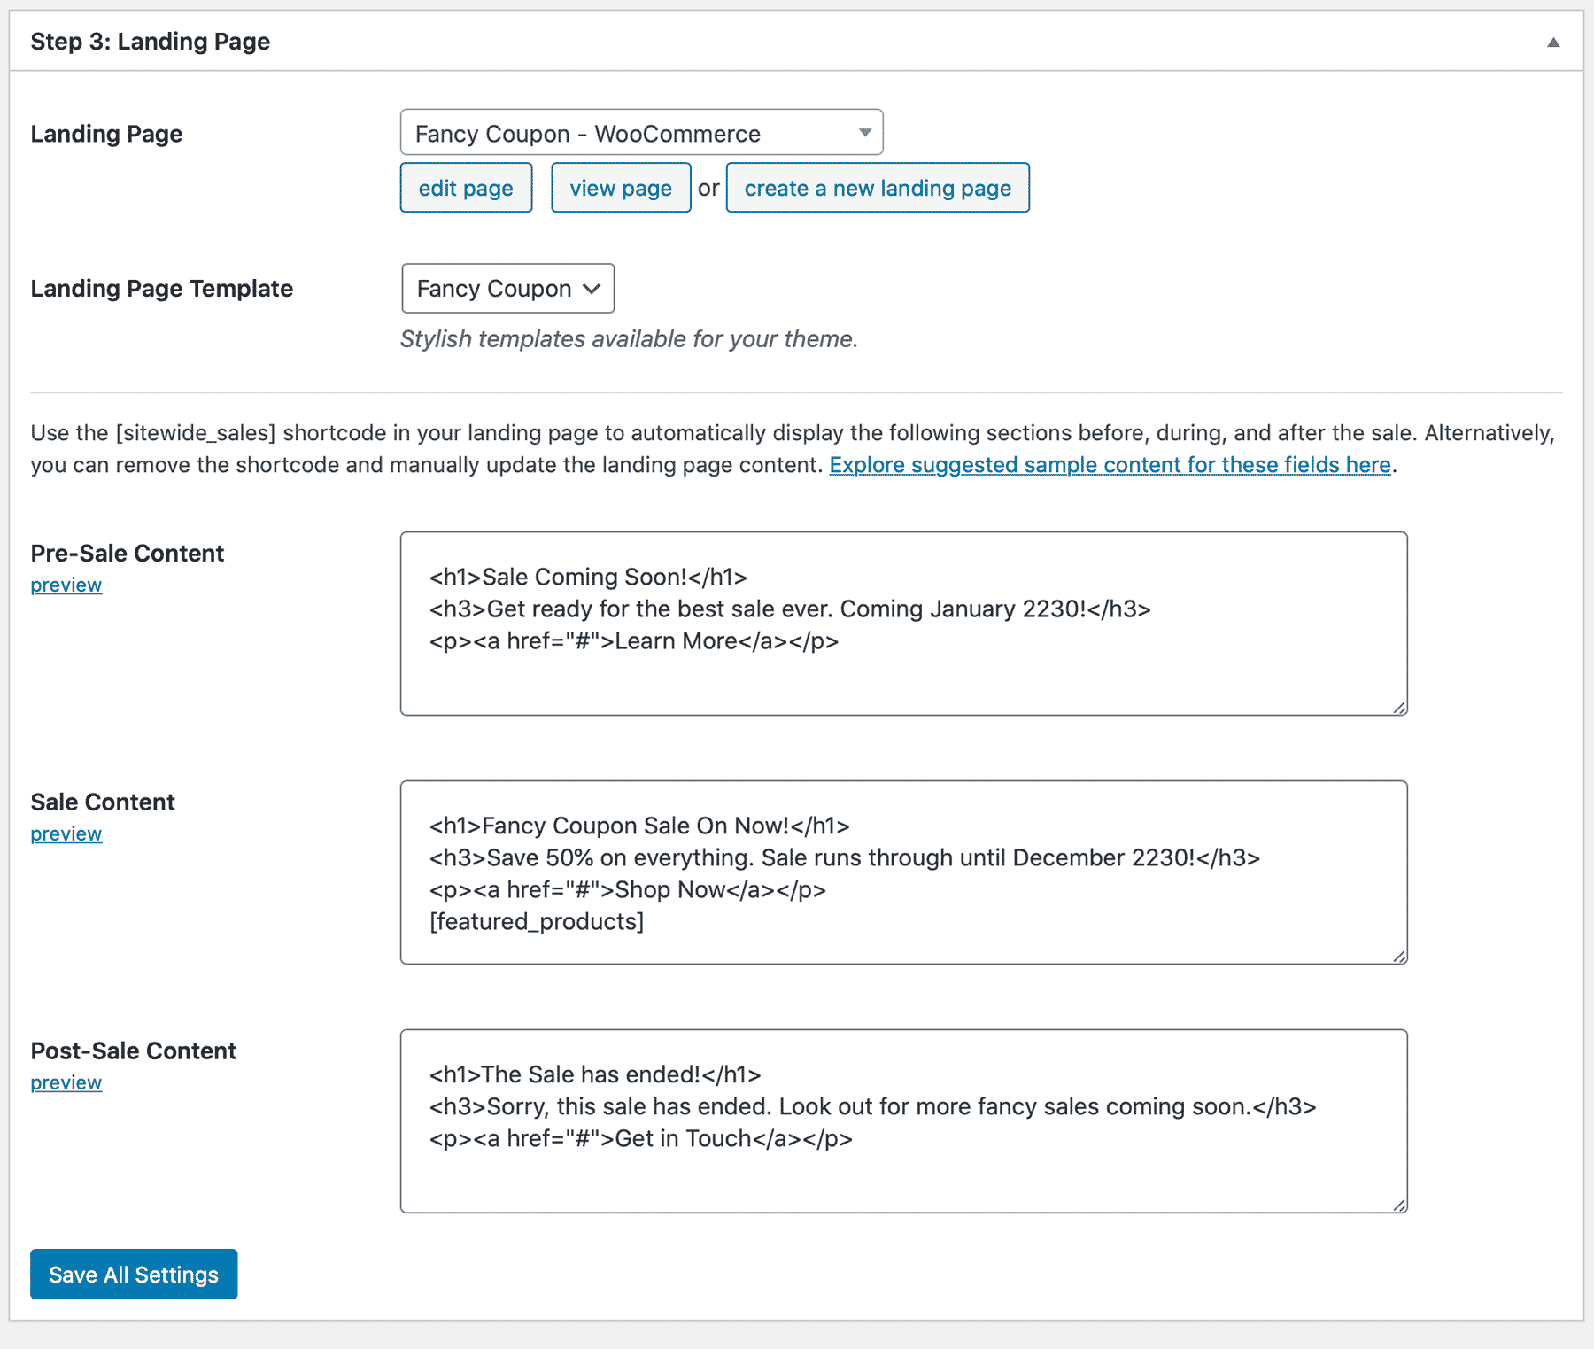Preview the Pre-Sale Content
The height and width of the screenshot is (1349, 1594).
click(66, 585)
